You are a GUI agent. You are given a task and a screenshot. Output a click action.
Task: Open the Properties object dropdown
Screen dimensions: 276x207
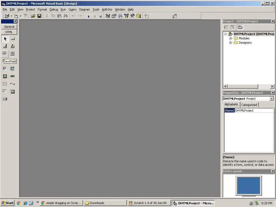tap(272, 99)
